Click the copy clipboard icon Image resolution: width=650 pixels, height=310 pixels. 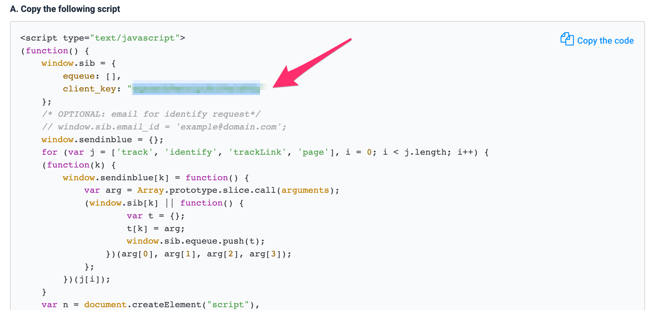[567, 39]
